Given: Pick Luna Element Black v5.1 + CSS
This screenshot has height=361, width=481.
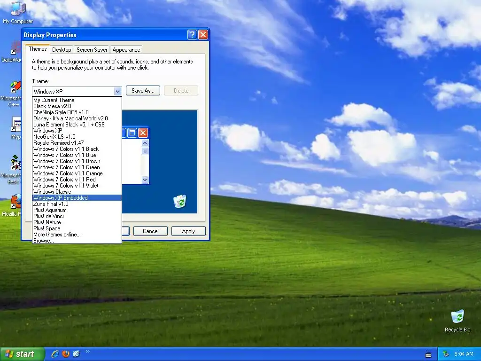Looking at the screenshot, I should (77, 125).
